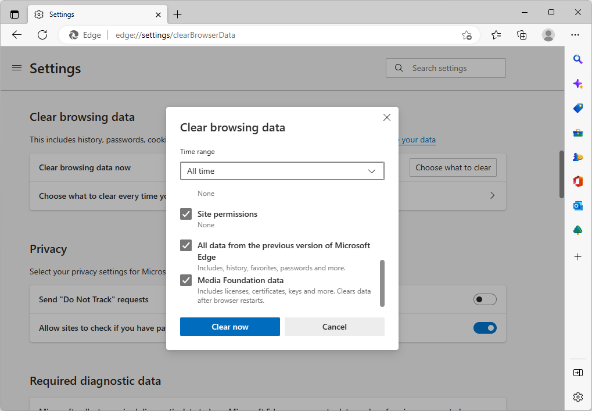Screen dimensions: 592x411
Task: Open the Collections icon
Action: coord(522,35)
